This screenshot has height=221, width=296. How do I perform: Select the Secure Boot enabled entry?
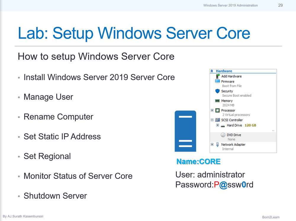(237, 95)
